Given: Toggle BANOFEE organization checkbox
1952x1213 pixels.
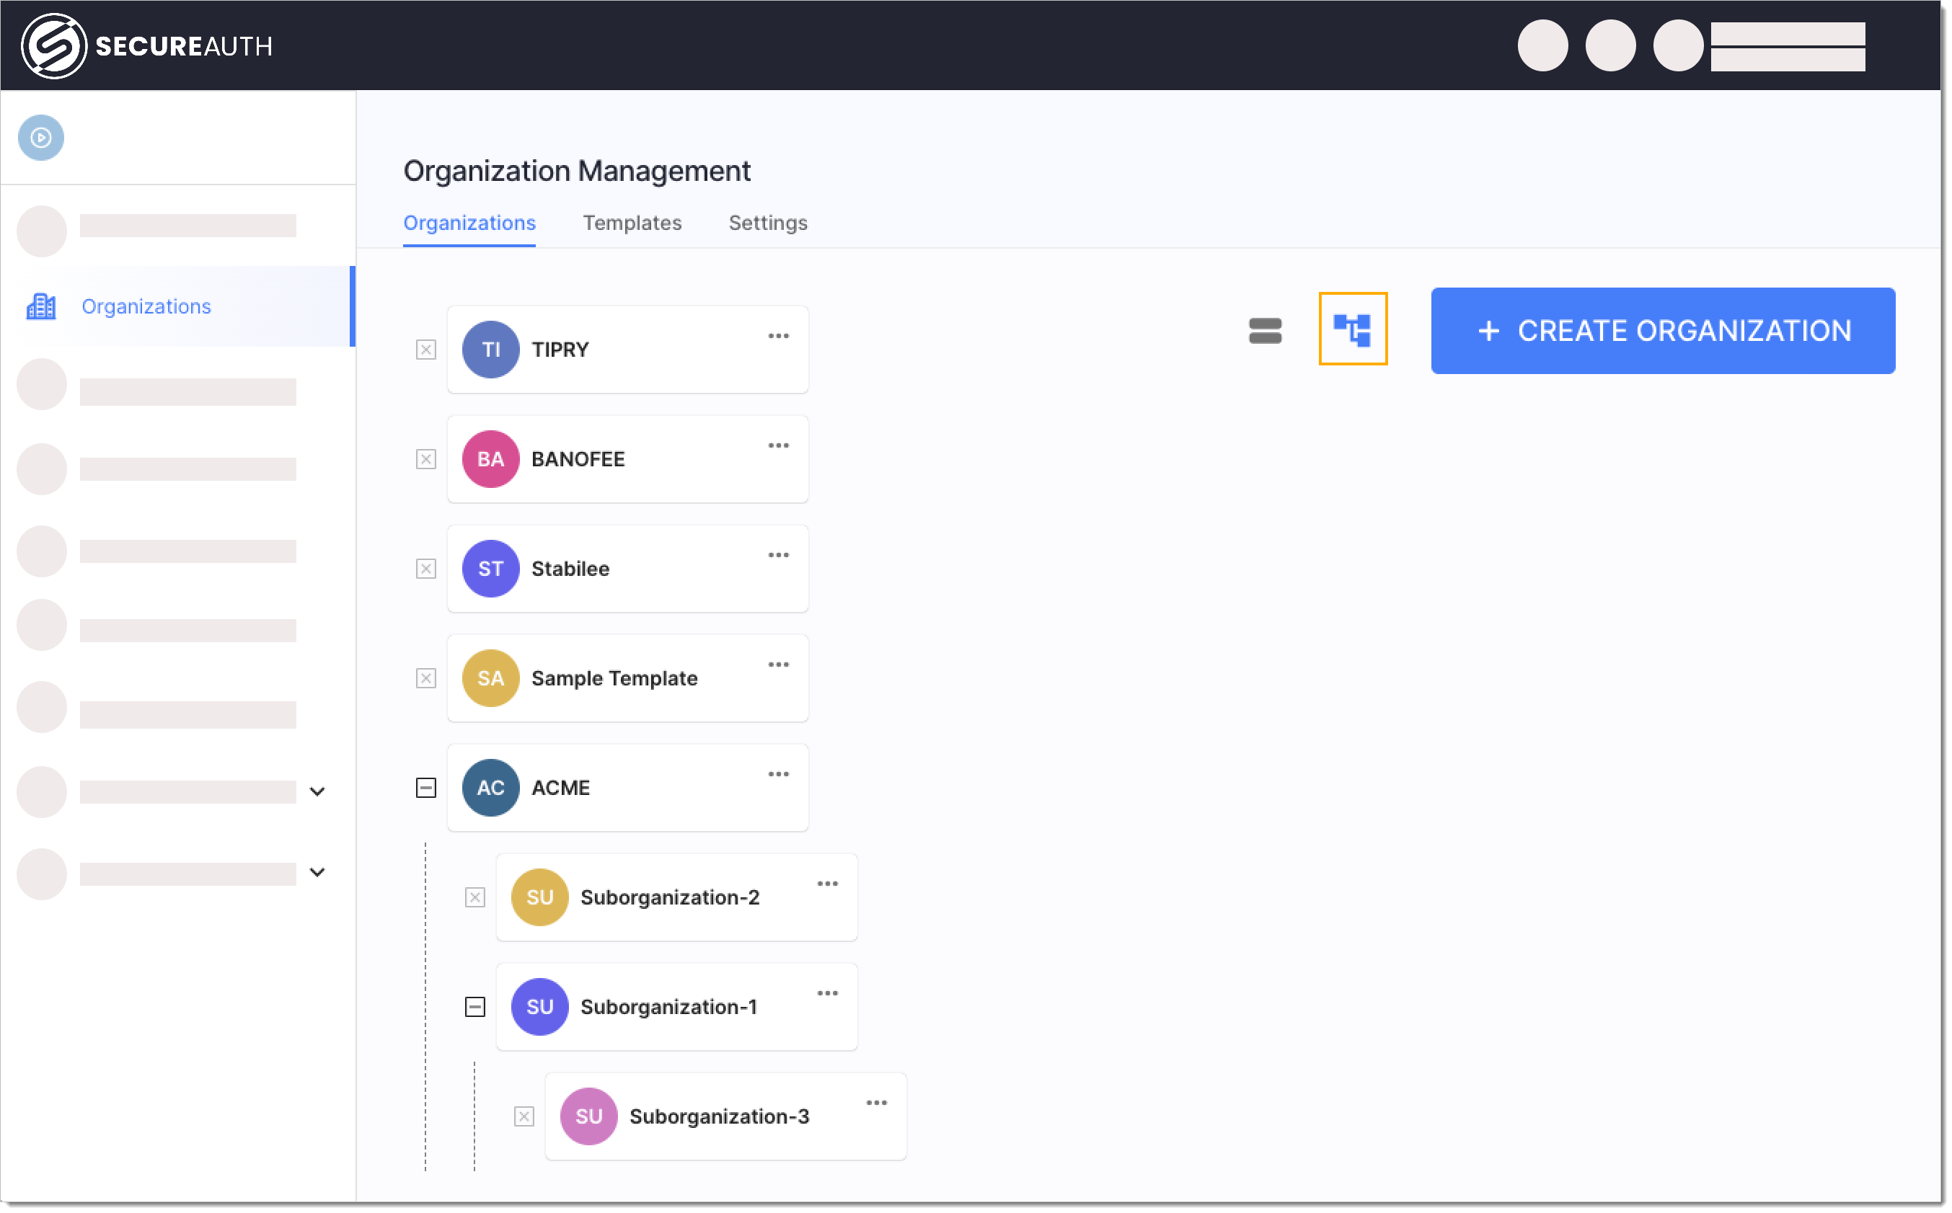Looking at the screenshot, I should pyautogui.click(x=426, y=458).
